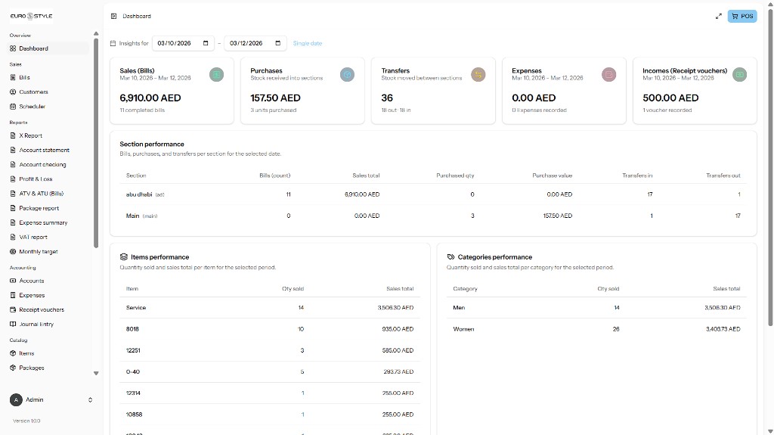The width and height of the screenshot is (774, 435).
Task: Click the 500.00 AED incomes value
Action: (670, 98)
